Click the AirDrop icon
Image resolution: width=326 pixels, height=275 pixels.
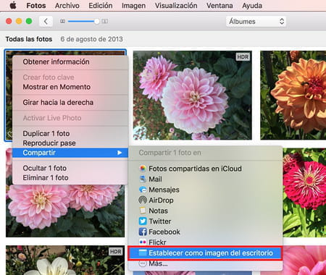click(x=143, y=200)
